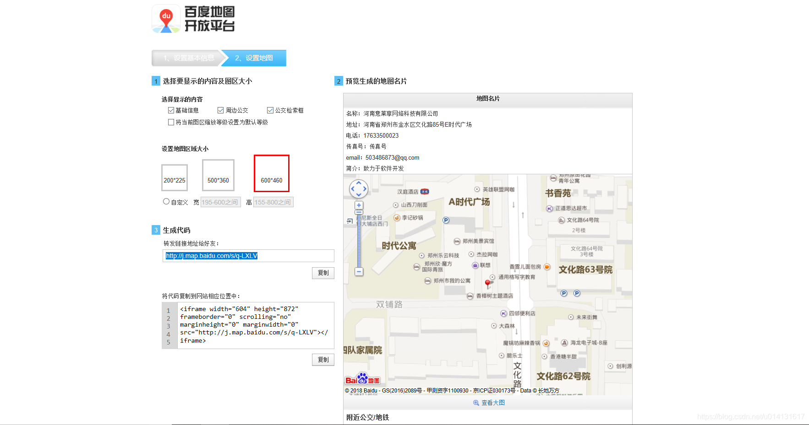Screen dimensions: 809x425
Task: Toggle the 公交检索框 checkbox
Action: click(x=270, y=110)
